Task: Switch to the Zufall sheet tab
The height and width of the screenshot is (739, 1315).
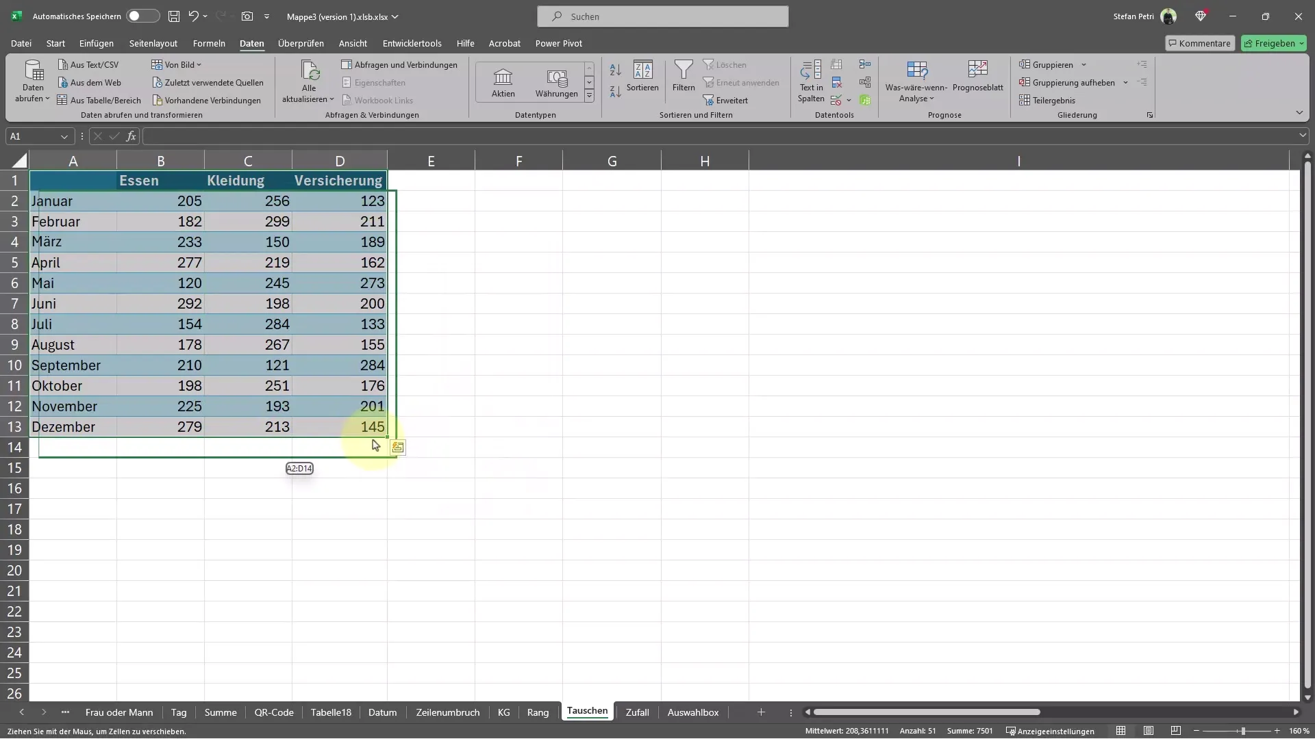Action: [x=637, y=712]
